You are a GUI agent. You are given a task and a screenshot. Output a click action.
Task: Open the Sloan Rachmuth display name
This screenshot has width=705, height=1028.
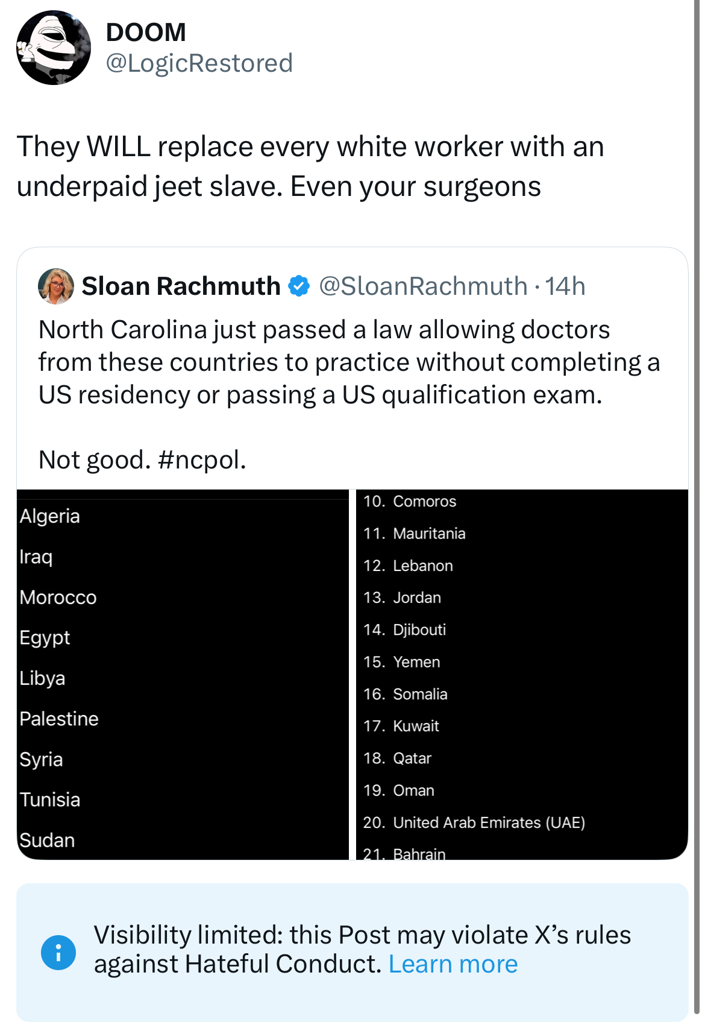pyautogui.click(x=181, y=286)
